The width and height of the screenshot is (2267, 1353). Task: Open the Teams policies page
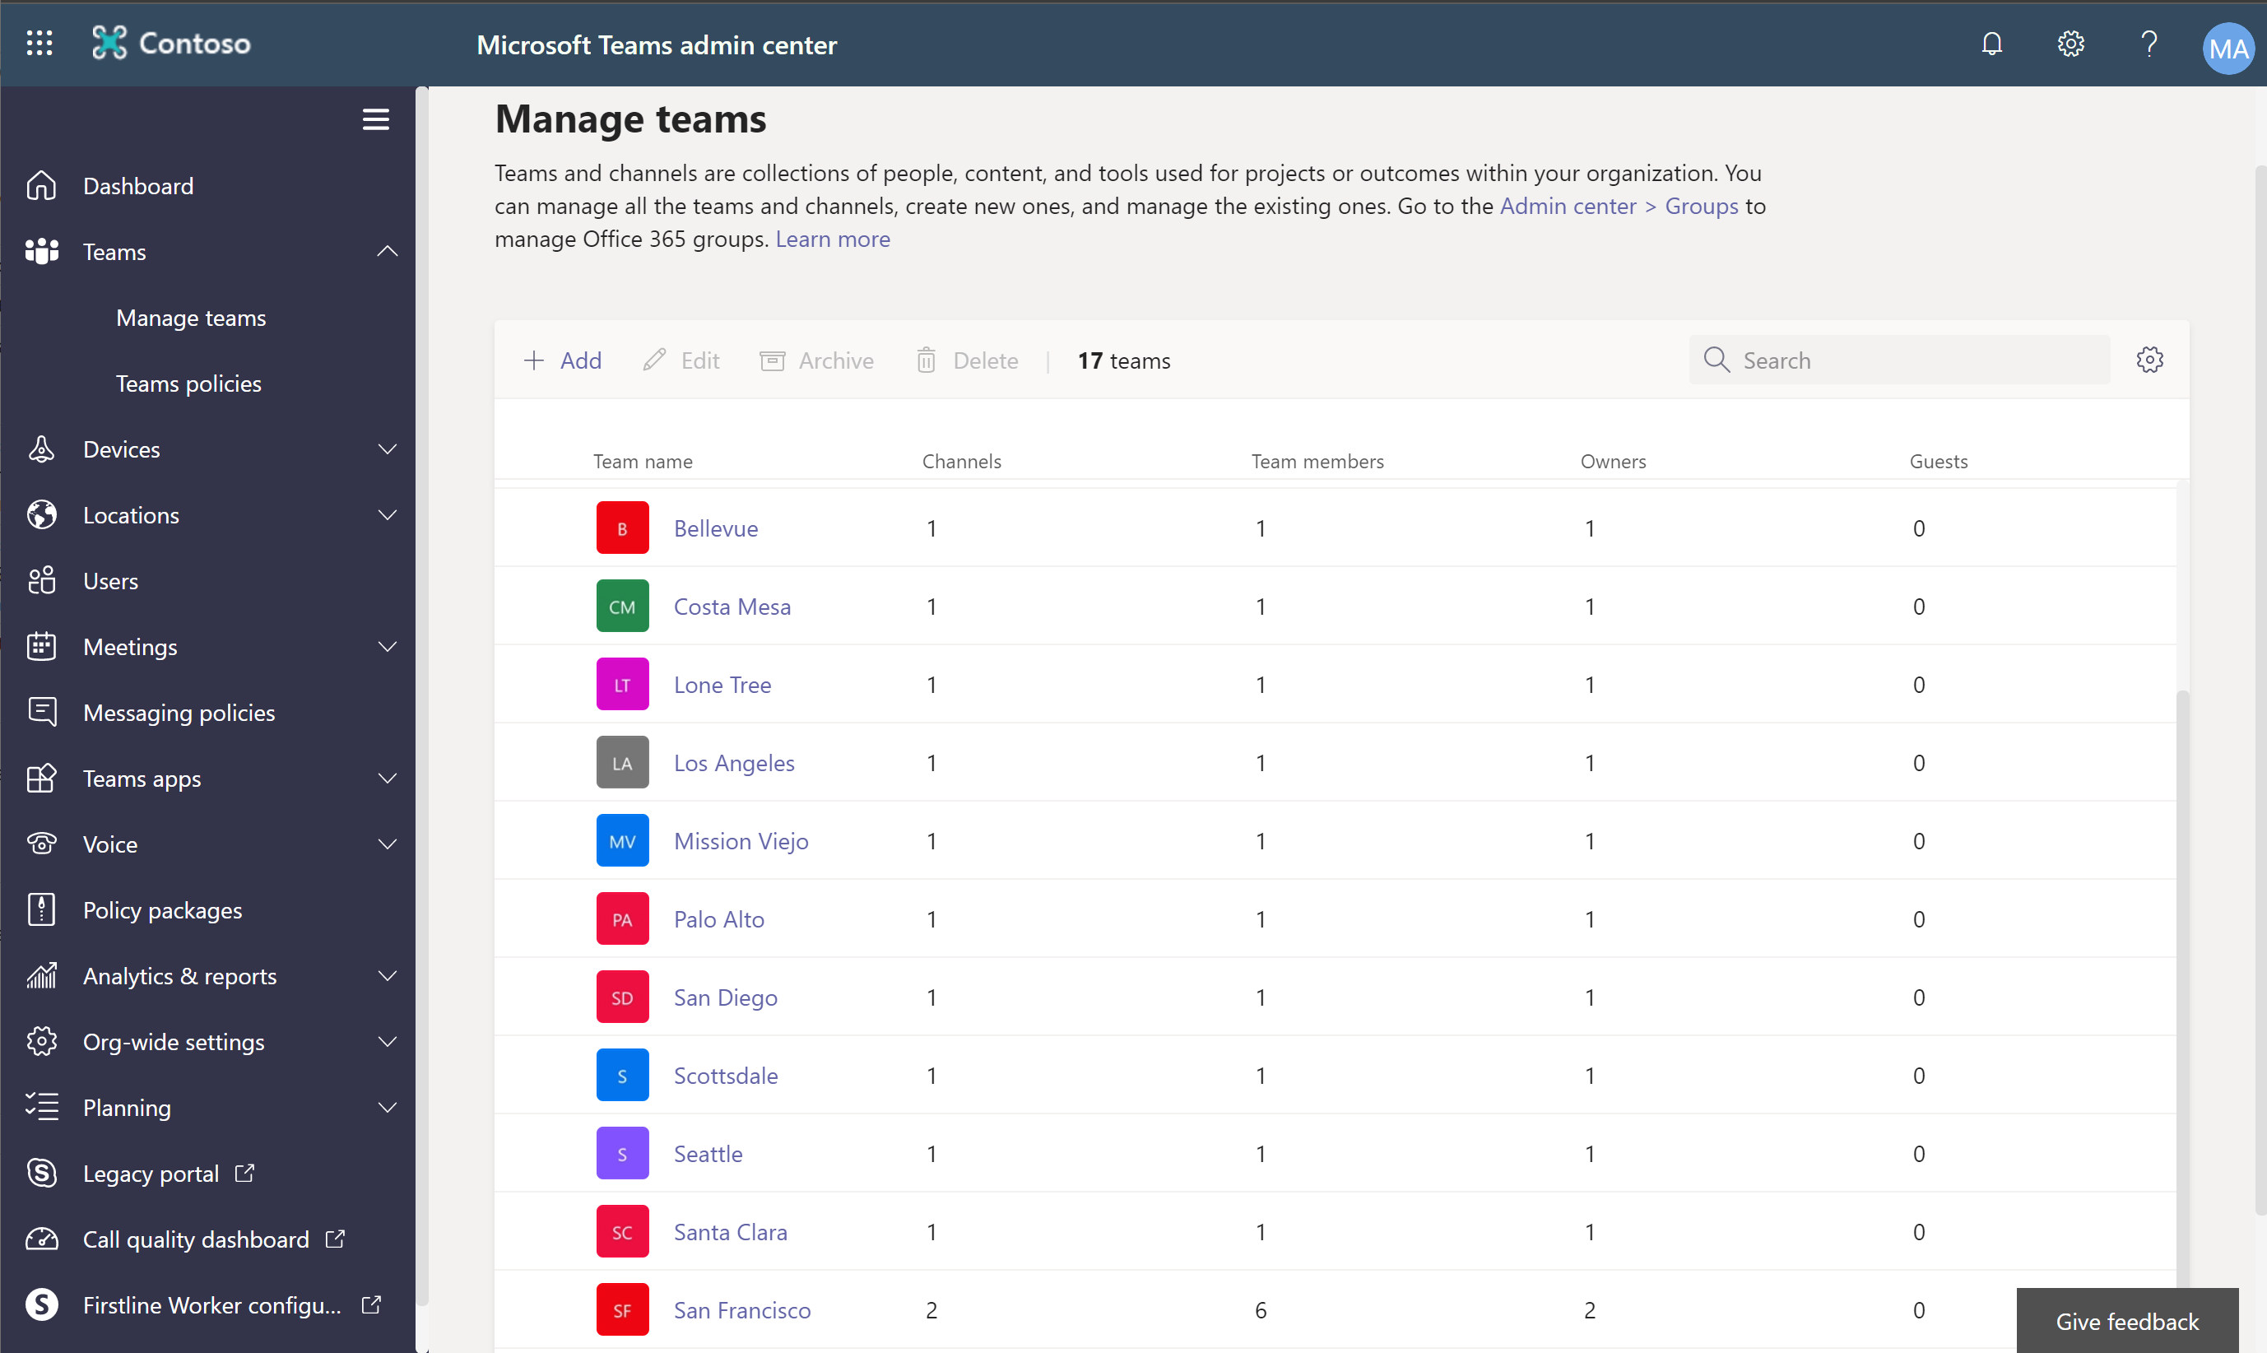coord(187,382)
